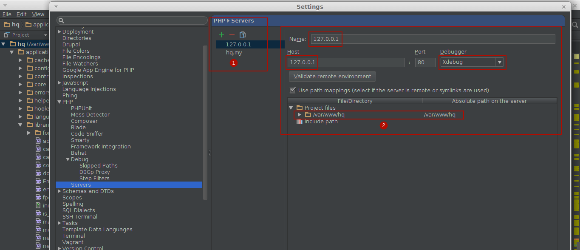The height and width of the screenshot is (250, 580).
Task: Select PHPUnit in the settings tree
Action: [81, 108]
